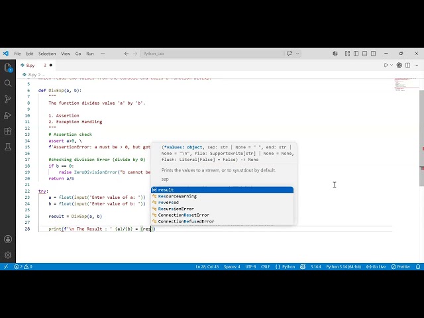Show errors and warnings in status bar
This screenshot has width=424, height=318.
tap(23, 266)
